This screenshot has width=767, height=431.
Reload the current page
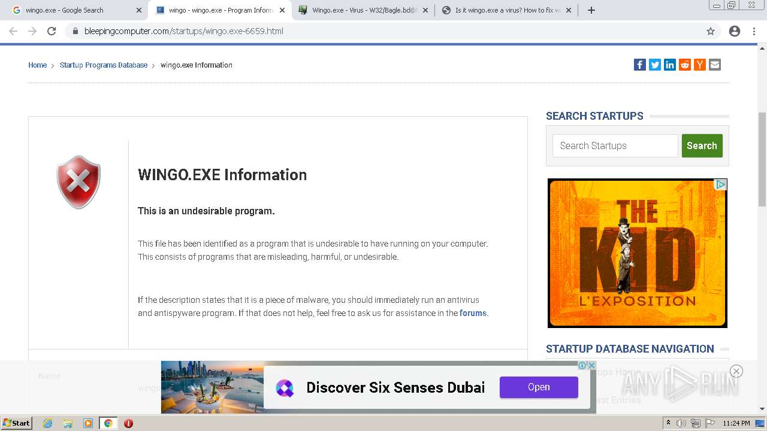coord(52,31)
